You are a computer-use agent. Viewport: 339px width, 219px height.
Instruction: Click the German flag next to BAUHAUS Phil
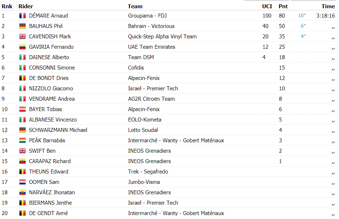point(23,26)
